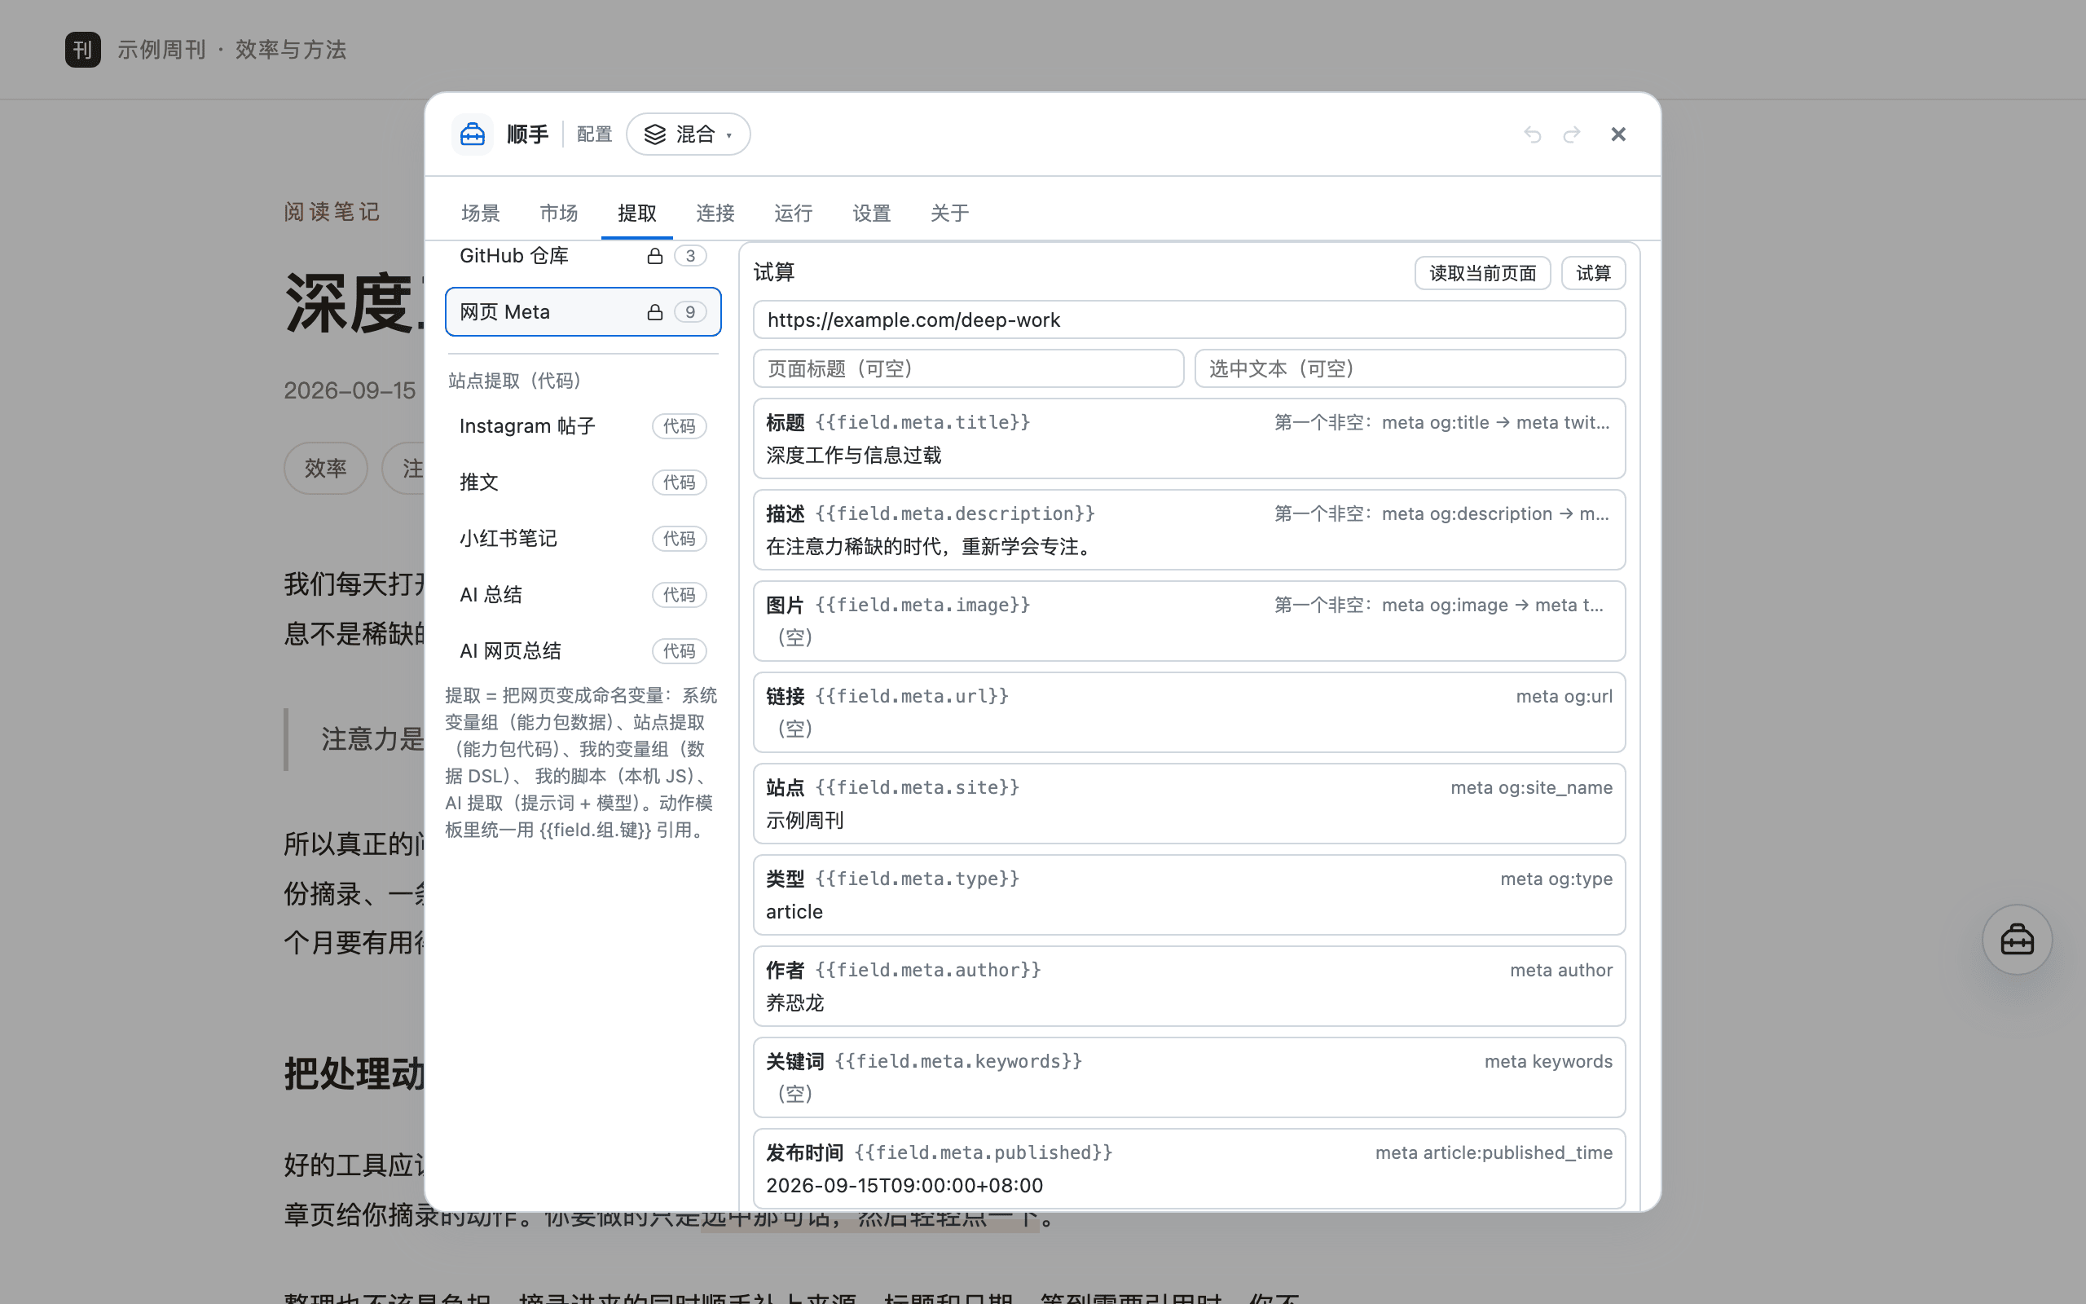Click lock icon on 网页 Meta row
Screen dimensions: 2086x1304
click(x=655, y=312)
